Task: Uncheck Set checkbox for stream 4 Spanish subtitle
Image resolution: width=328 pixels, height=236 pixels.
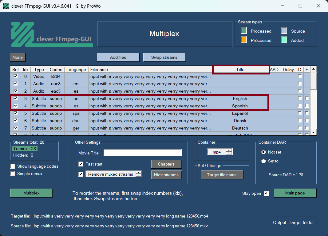Action: tap(15, 106)
